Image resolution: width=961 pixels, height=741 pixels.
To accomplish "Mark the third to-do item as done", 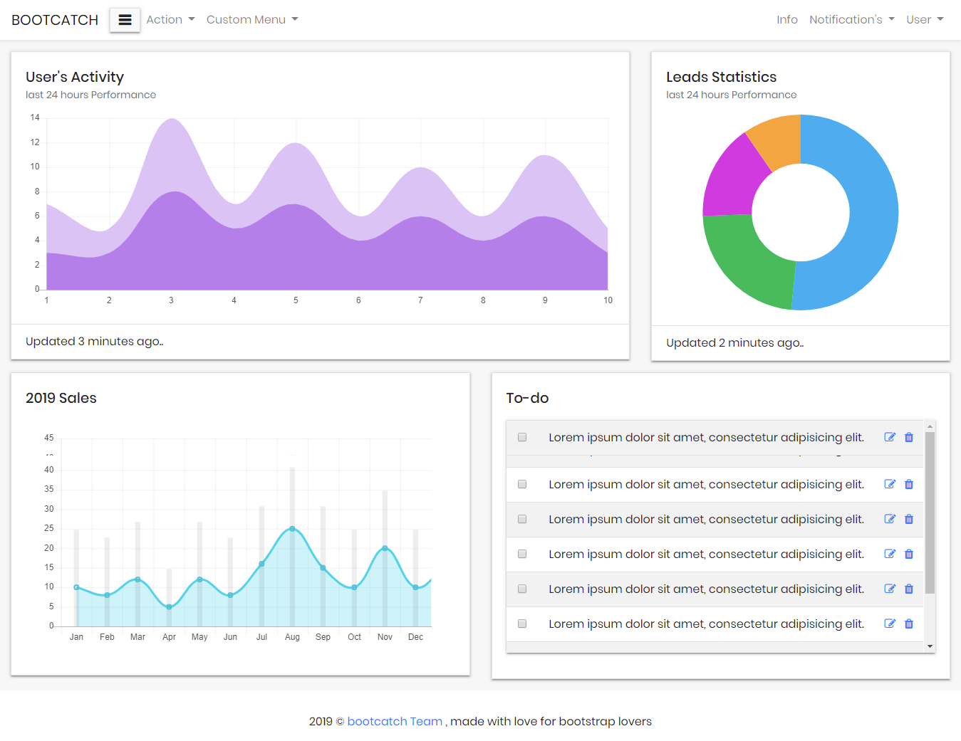I will 522,519.
